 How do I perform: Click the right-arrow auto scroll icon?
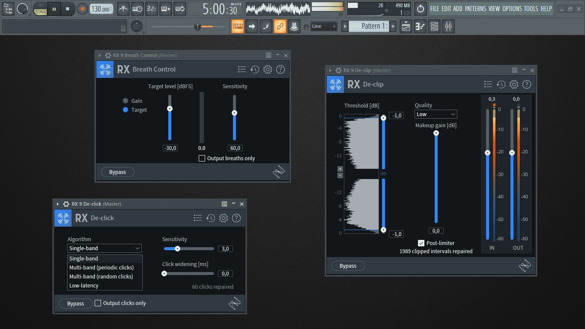(x=252, y=26)
